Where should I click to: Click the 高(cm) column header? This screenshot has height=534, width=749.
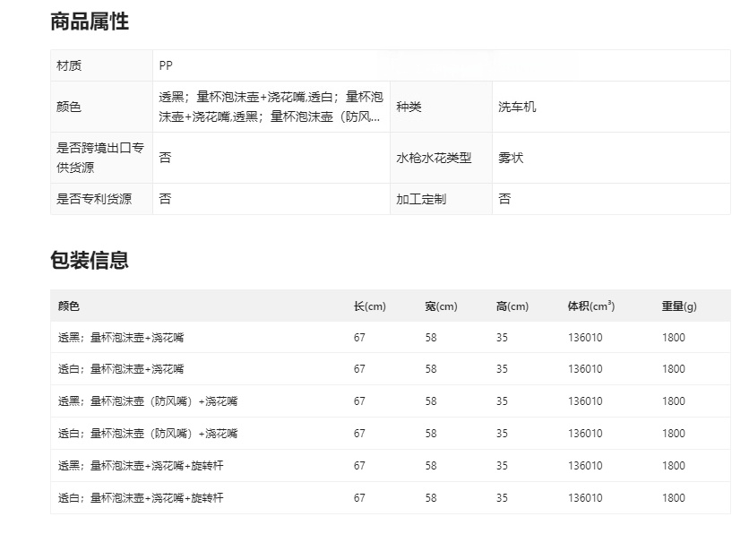[x=512, y=306]
